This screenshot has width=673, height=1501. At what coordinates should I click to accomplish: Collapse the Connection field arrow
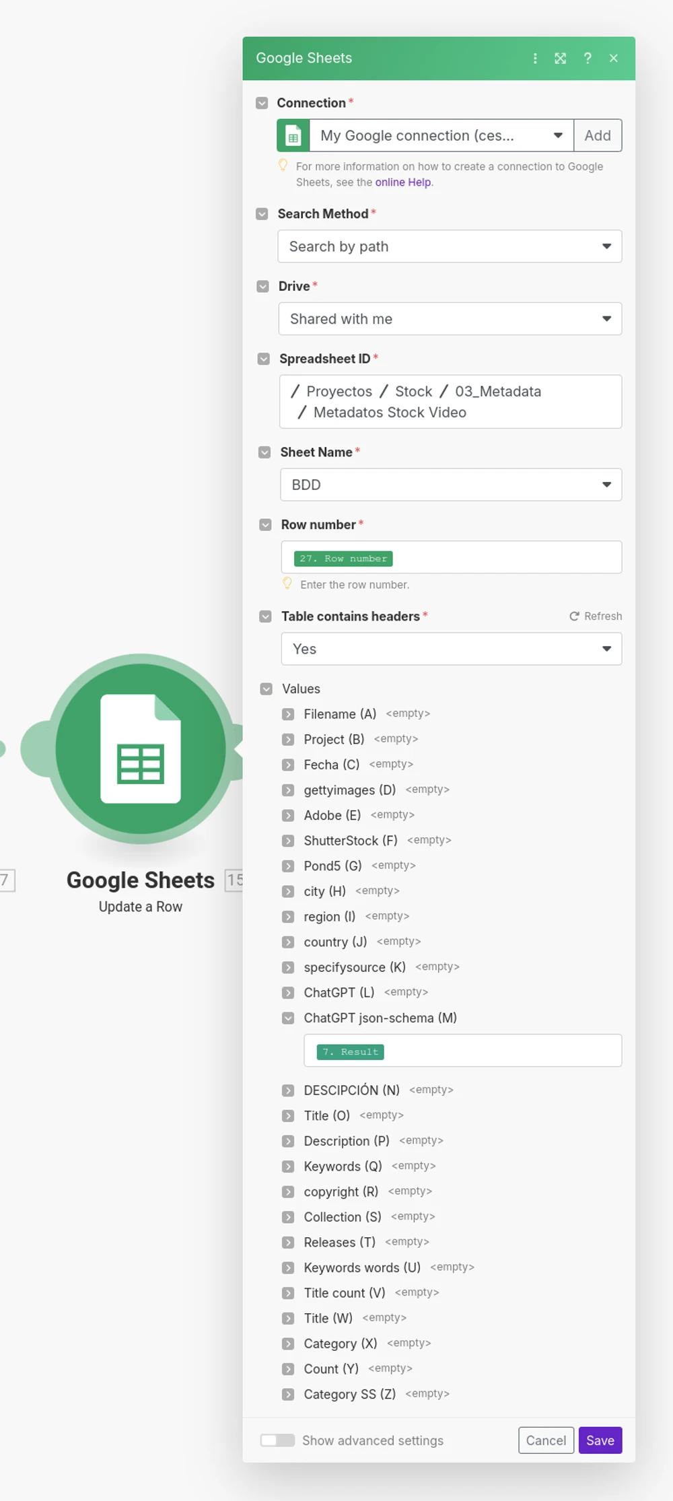click(x=262, y=103)
